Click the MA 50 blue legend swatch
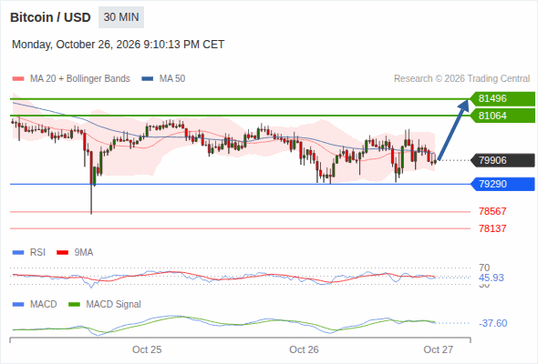The image size is (538, 364). click(148, 79)
